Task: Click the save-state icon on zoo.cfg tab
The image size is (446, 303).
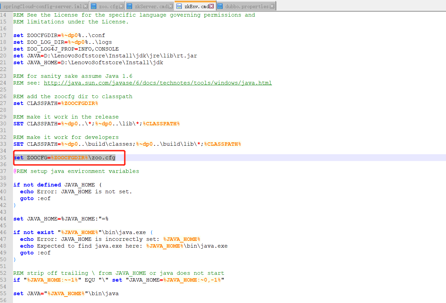Action: (94, 6)
